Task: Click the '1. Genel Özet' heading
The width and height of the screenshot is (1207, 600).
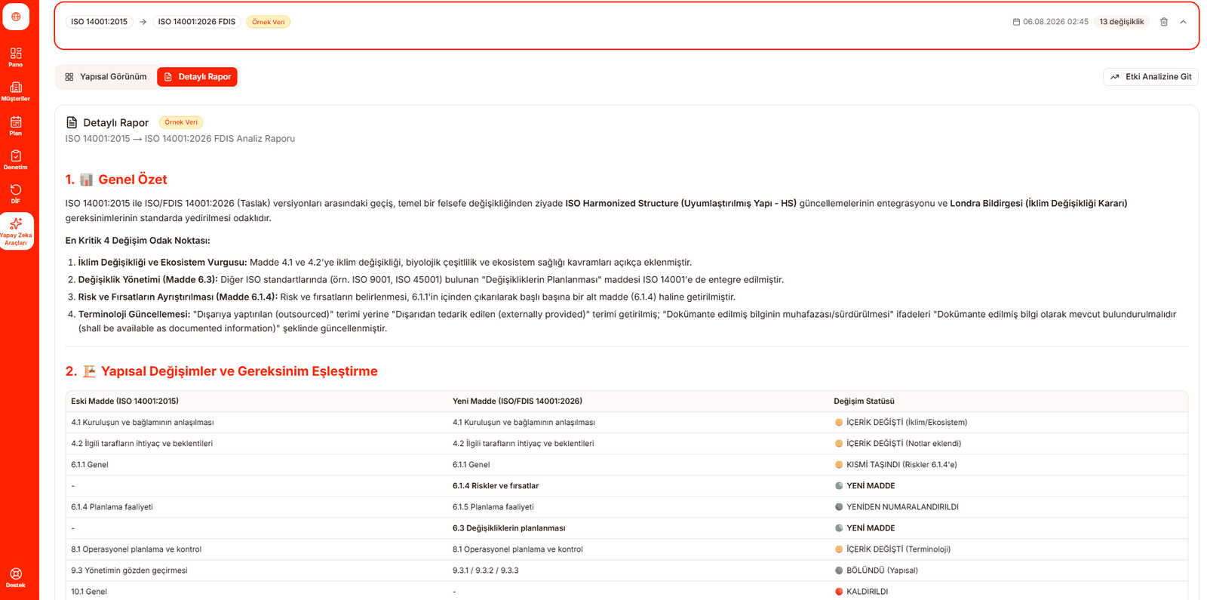Action: click(116, 180)
